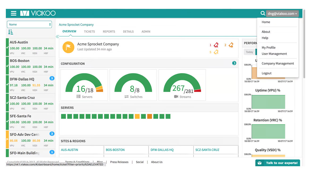311x175 pixels.
Task: Open the hamburger navigation menu
Action: tap(13, 13)
